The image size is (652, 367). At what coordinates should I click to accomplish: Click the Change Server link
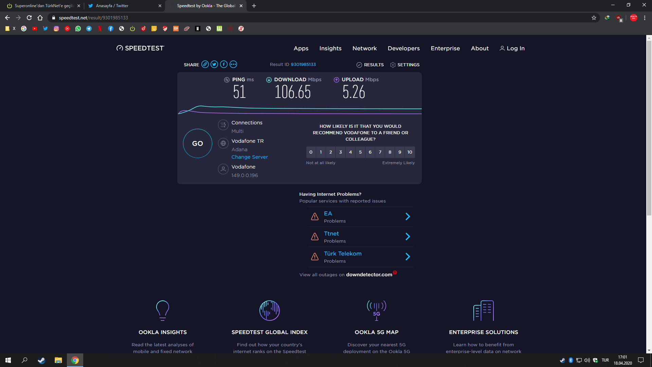(x=250, y=157)
